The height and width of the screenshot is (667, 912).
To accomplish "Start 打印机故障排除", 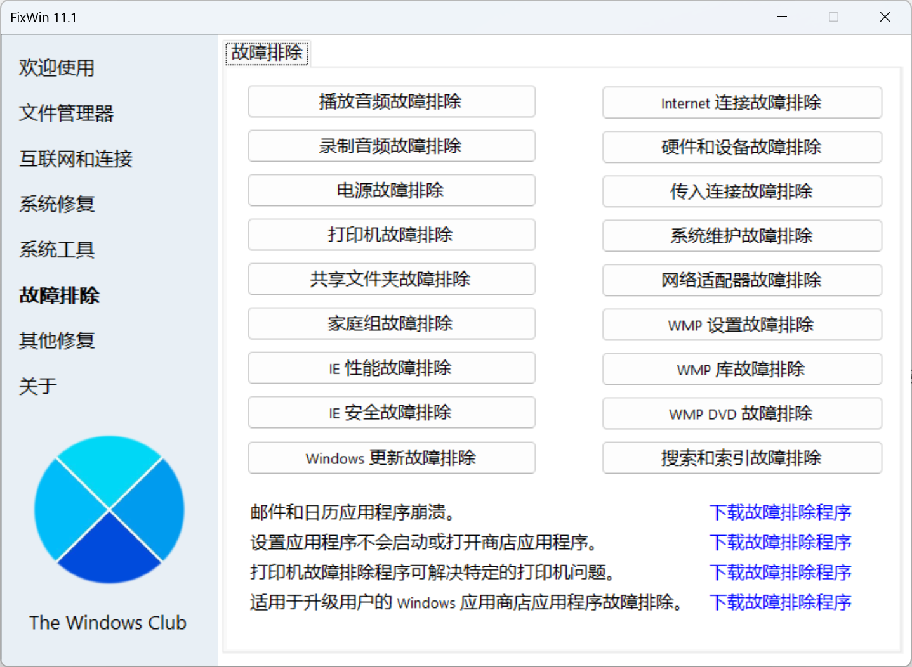I will tap(391, 235).
